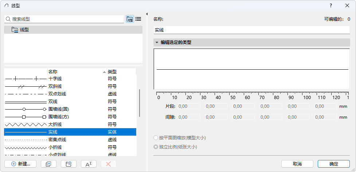Select the 线型 folder in tree

[x=73, y=30]
